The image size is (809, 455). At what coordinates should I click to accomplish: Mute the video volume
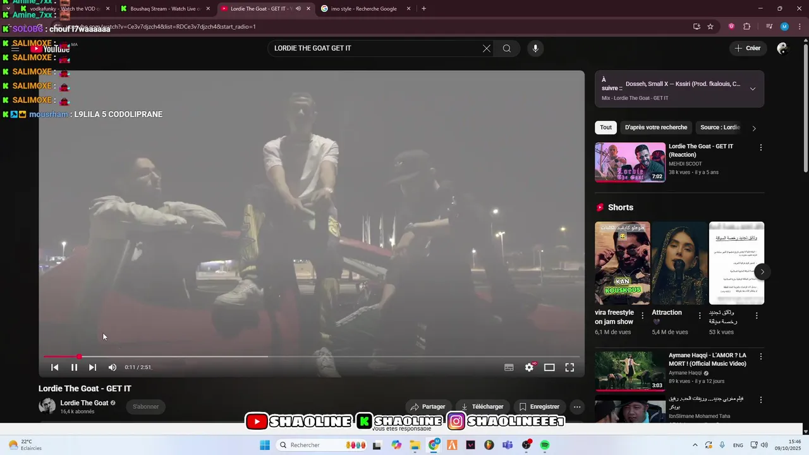tap(113, 367)
